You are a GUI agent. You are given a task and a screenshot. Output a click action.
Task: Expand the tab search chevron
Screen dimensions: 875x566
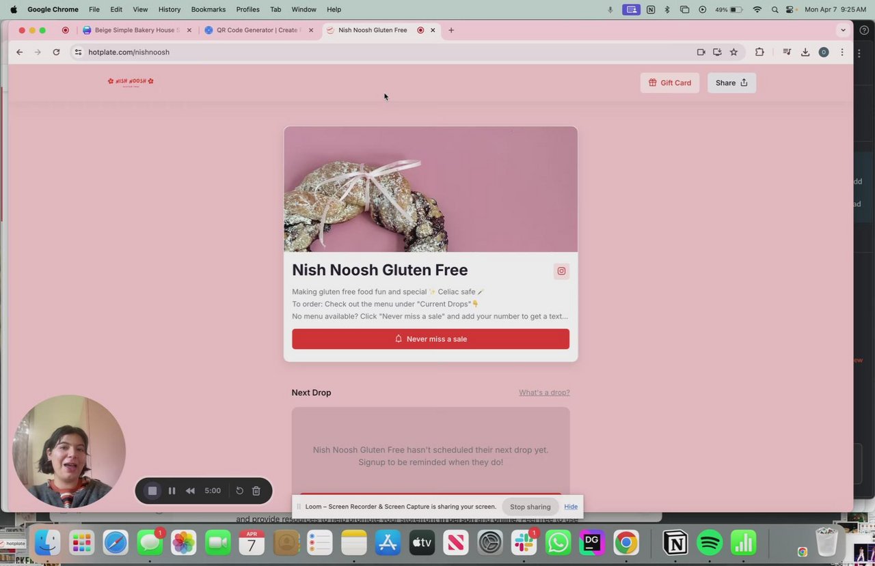tap(843, 30)
